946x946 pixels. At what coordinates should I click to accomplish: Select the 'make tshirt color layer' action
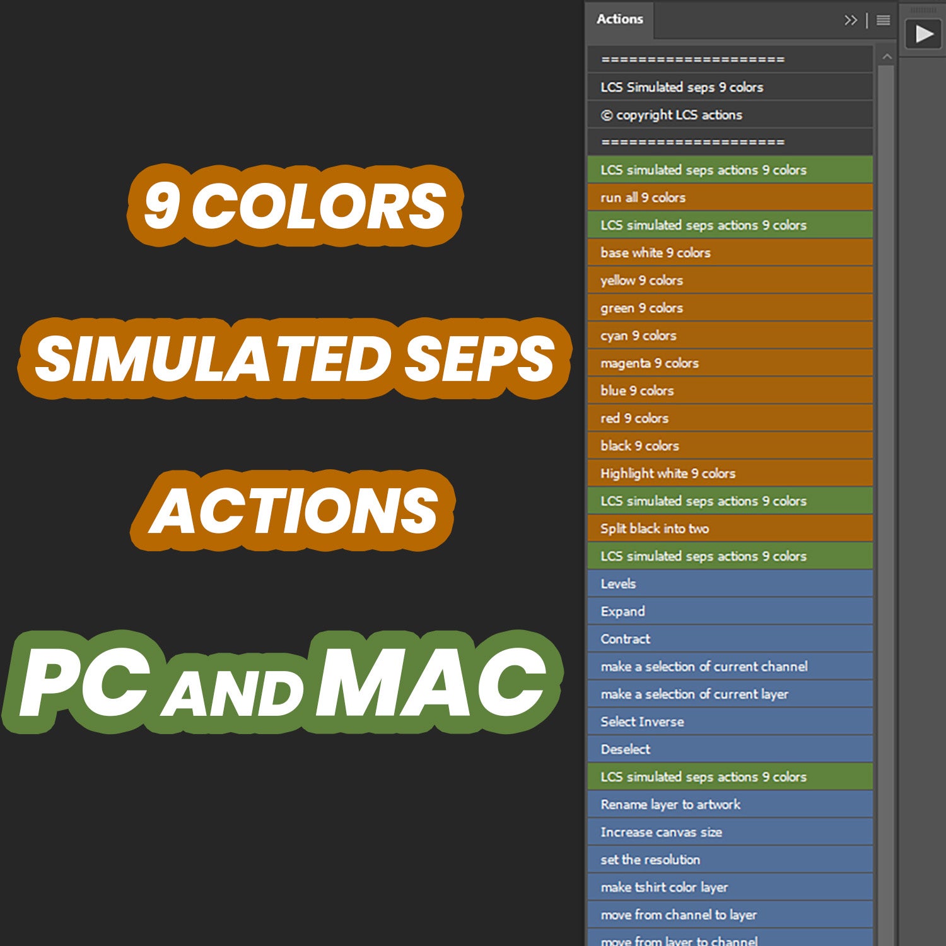coord(694,887)
